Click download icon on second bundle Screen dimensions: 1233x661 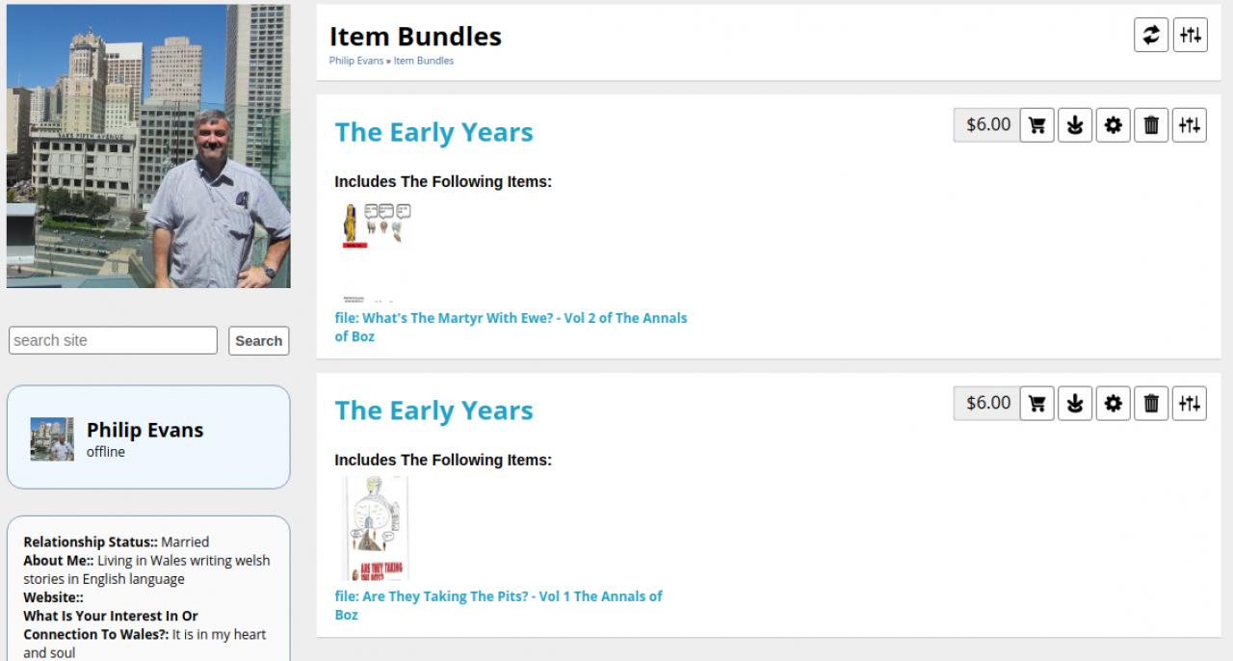coord(1075,404)
